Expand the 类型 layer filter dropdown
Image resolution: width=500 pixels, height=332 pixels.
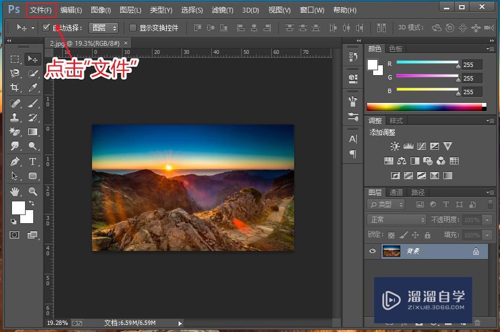[387, 205]
